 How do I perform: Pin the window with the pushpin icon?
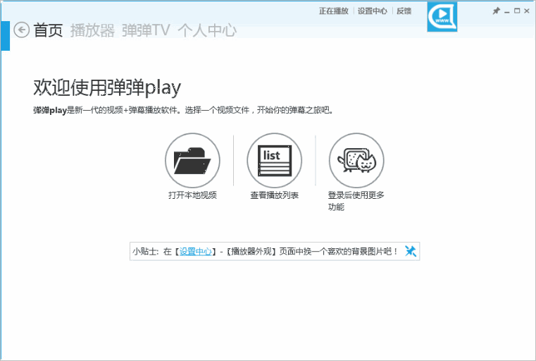click(496, 11)
